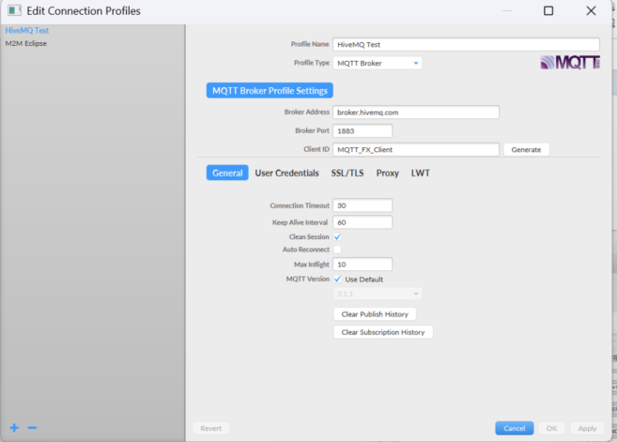
Task: Select M2M Eclipse profile in list
Action: point(25,43)
